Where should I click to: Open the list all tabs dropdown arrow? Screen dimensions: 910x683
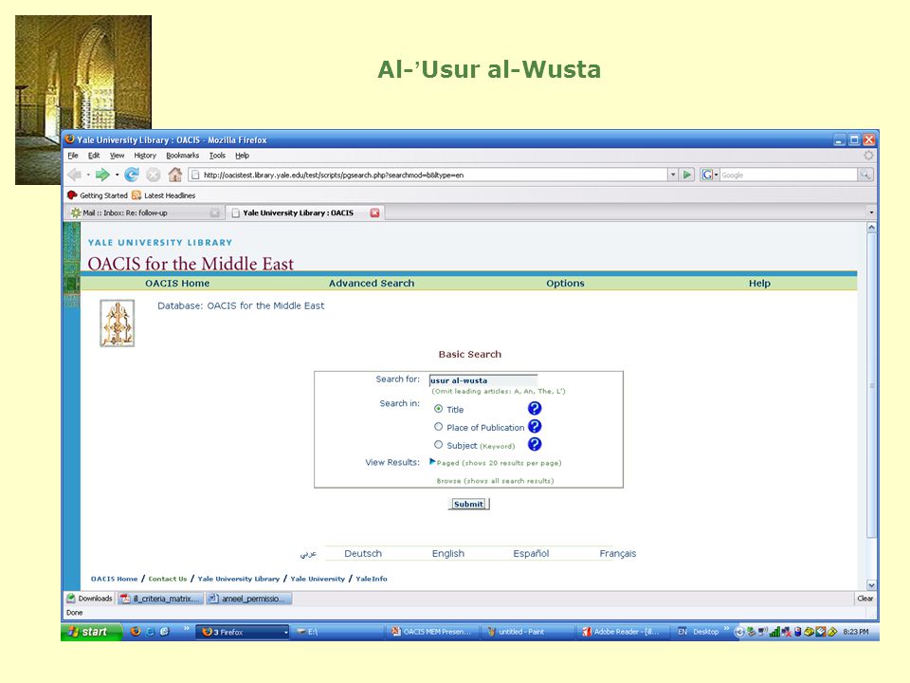tap(871, 212)
